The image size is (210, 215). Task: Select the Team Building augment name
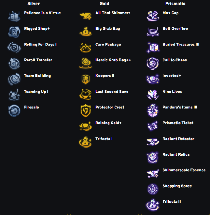pyautogui.click(x=37, y=76)
